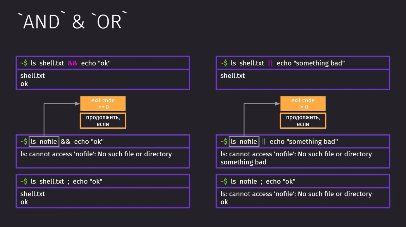Click the slide title `AND` & `OR`
Image resolution: width=406 pixels, height=227 pixels.
point(72,21)
